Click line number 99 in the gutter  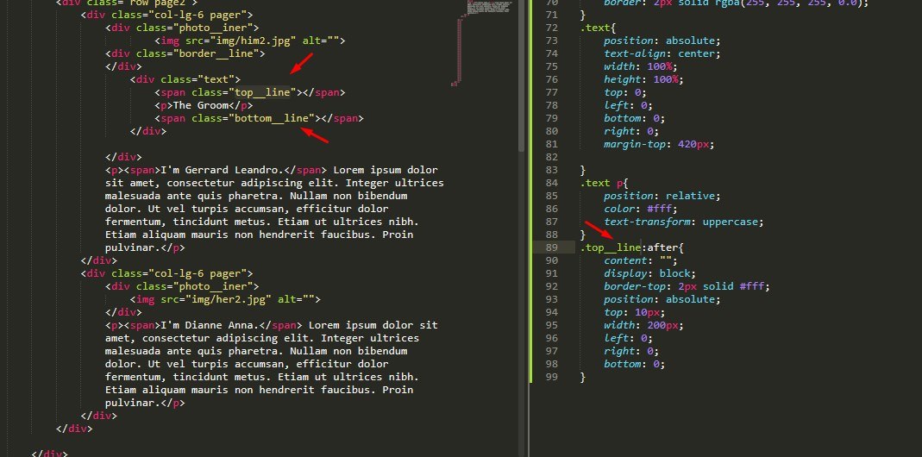(x=551, y=377)
